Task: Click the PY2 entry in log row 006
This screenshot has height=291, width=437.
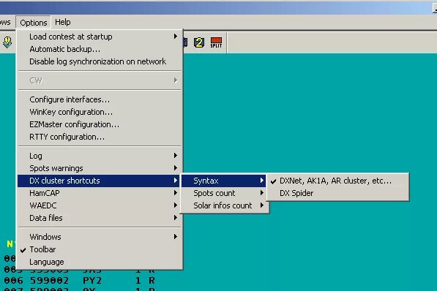Action: point(92,281)
